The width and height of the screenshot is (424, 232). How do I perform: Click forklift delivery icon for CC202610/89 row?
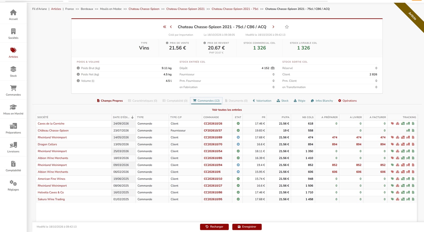point(408,137)
